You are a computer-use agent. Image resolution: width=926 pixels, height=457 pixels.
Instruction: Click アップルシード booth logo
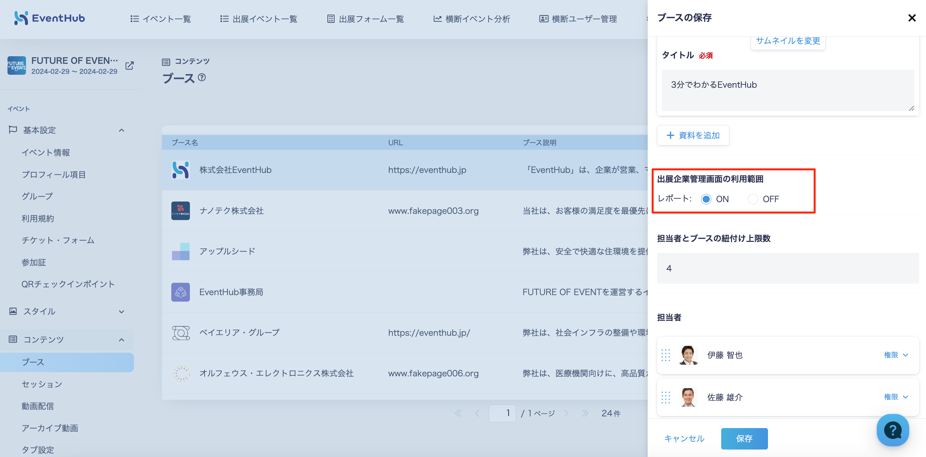[180, 251]
